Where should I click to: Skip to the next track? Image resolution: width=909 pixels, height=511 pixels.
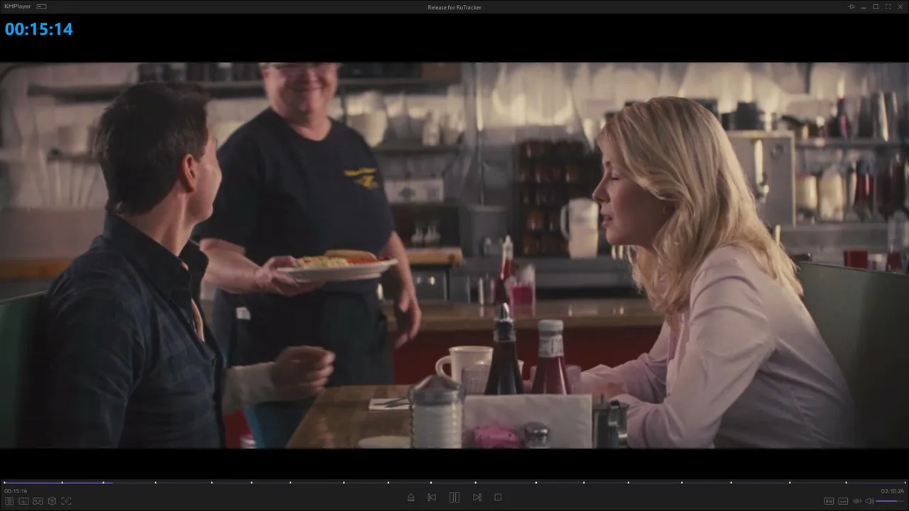point(477,498)
